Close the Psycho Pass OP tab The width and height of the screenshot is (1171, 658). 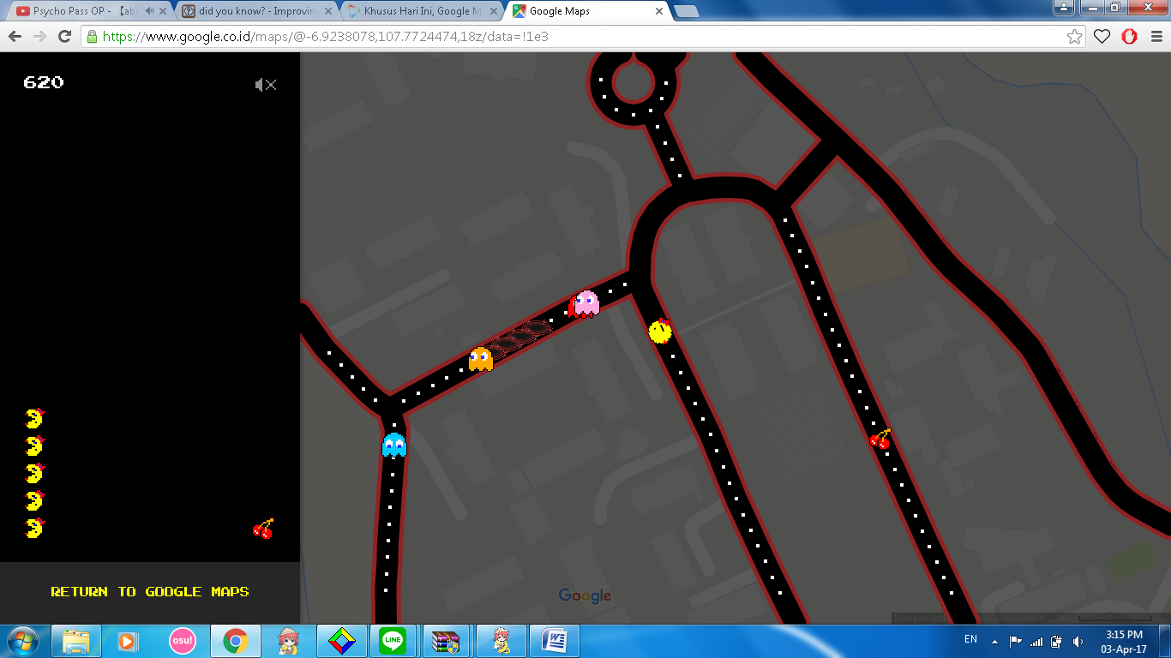point(165,11)
